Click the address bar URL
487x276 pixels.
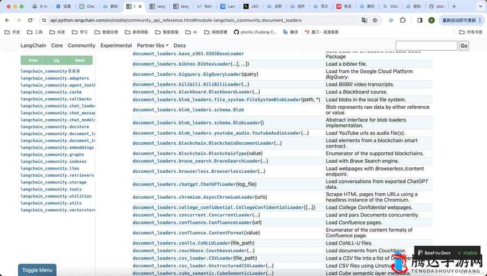[176, 20]
